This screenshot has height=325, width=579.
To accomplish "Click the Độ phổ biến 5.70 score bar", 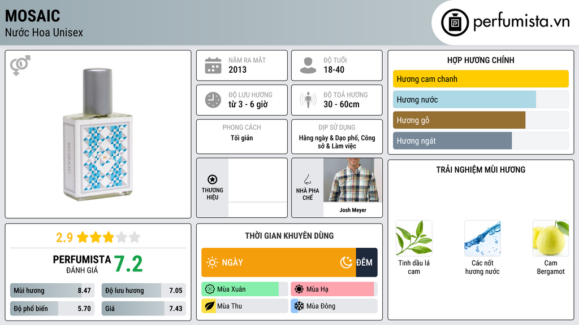I will coord(53,309).
